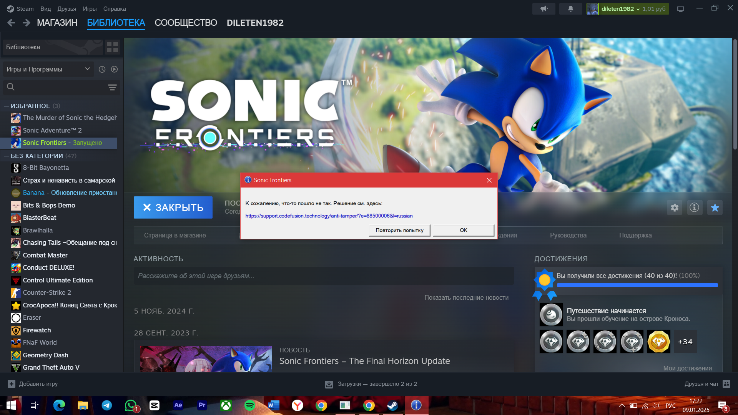This screenshot has height=415, width=738.
Task: Open advanced filter options icon
Action: pyautogui.click(x=112, y=88)
